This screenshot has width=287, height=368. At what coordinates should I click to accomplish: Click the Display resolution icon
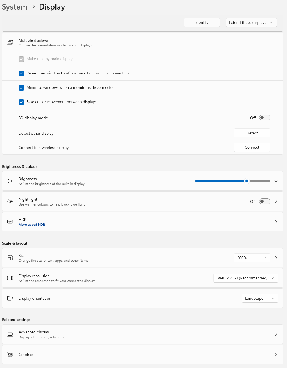(x=10, y=278)
